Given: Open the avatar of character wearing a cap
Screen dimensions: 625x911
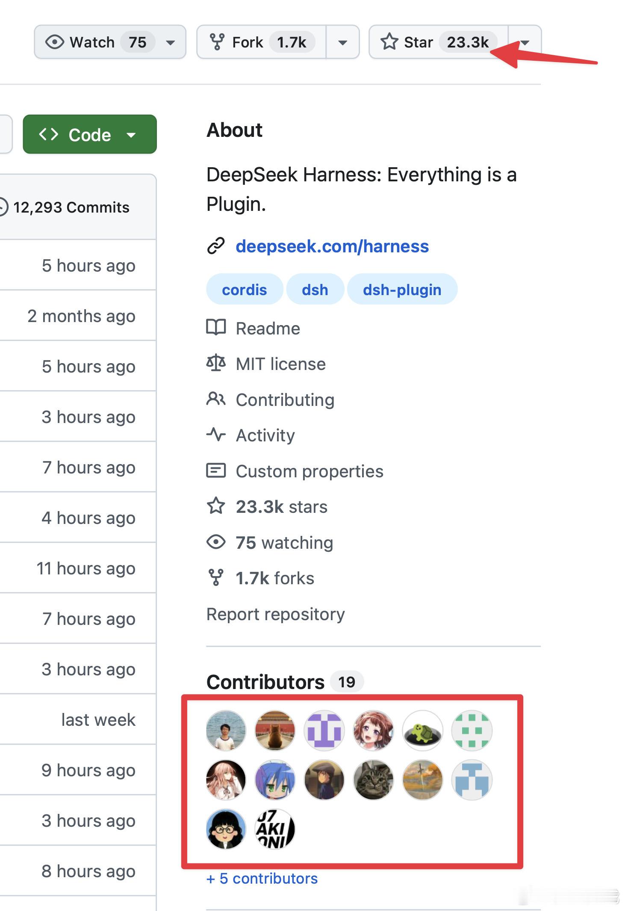Looking at the screenshot, I should [324, 780].
